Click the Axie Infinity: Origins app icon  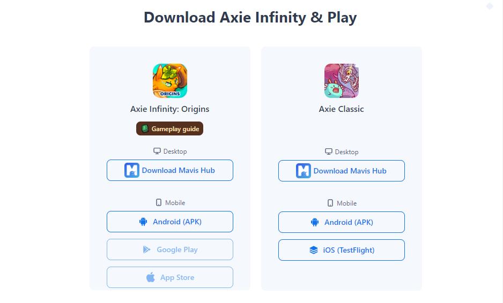tap(169, 81)
